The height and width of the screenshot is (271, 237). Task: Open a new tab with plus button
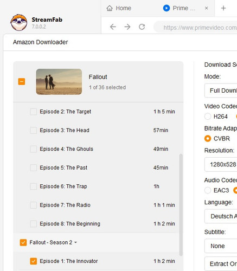223,8
